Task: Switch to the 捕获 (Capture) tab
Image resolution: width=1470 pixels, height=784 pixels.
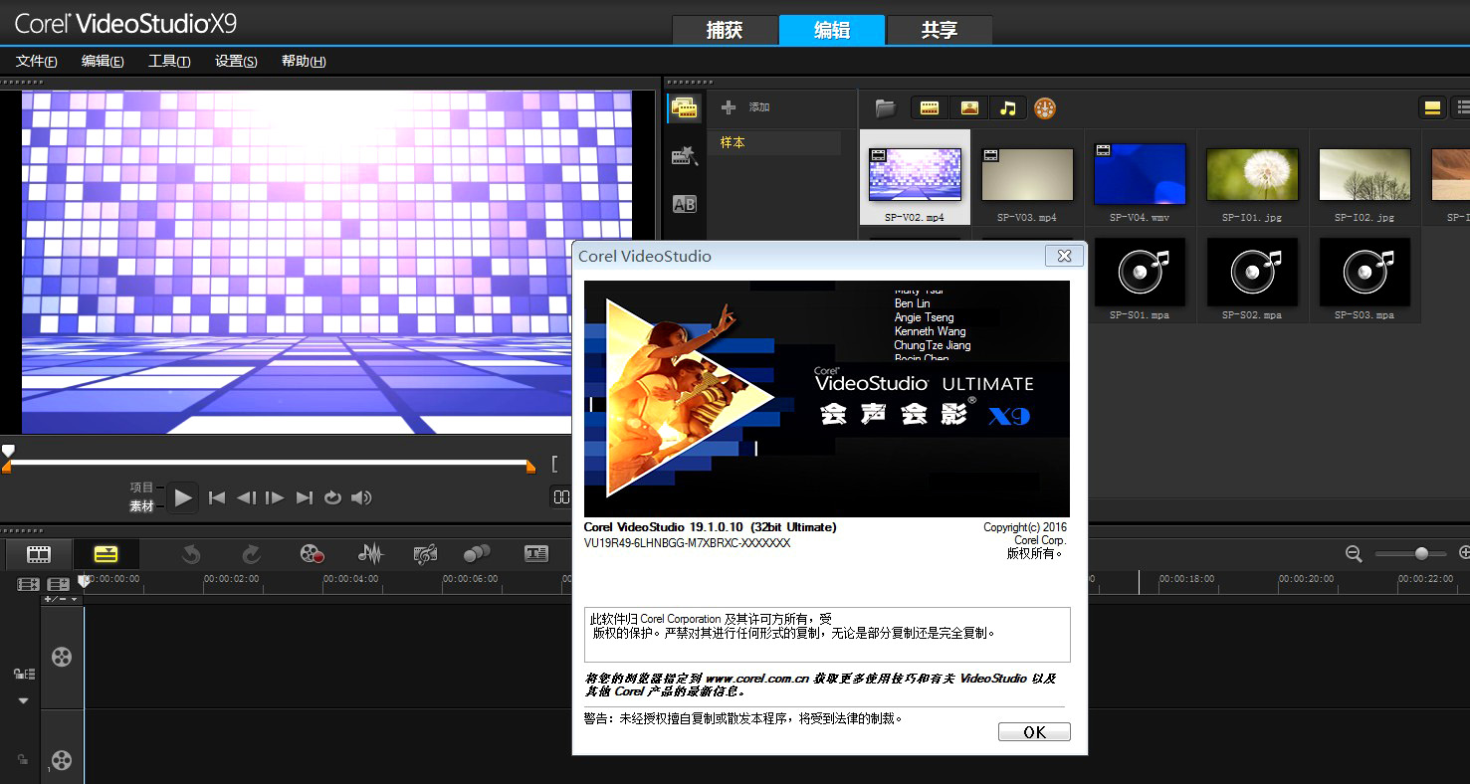Action: coord(725,30)
